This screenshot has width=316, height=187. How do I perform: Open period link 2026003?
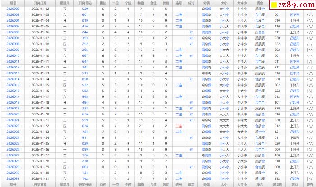[x=13, y=15]
